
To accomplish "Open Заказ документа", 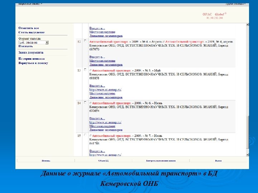I will coord(31,53).
